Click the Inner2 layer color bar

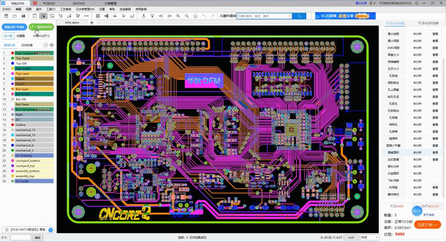(x=34, y=79)
